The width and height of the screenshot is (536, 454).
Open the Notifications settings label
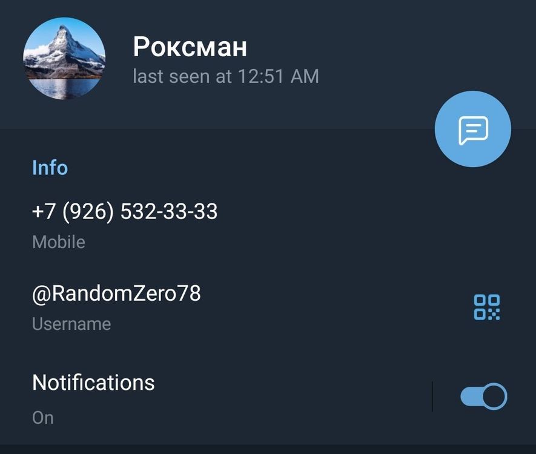93,382
